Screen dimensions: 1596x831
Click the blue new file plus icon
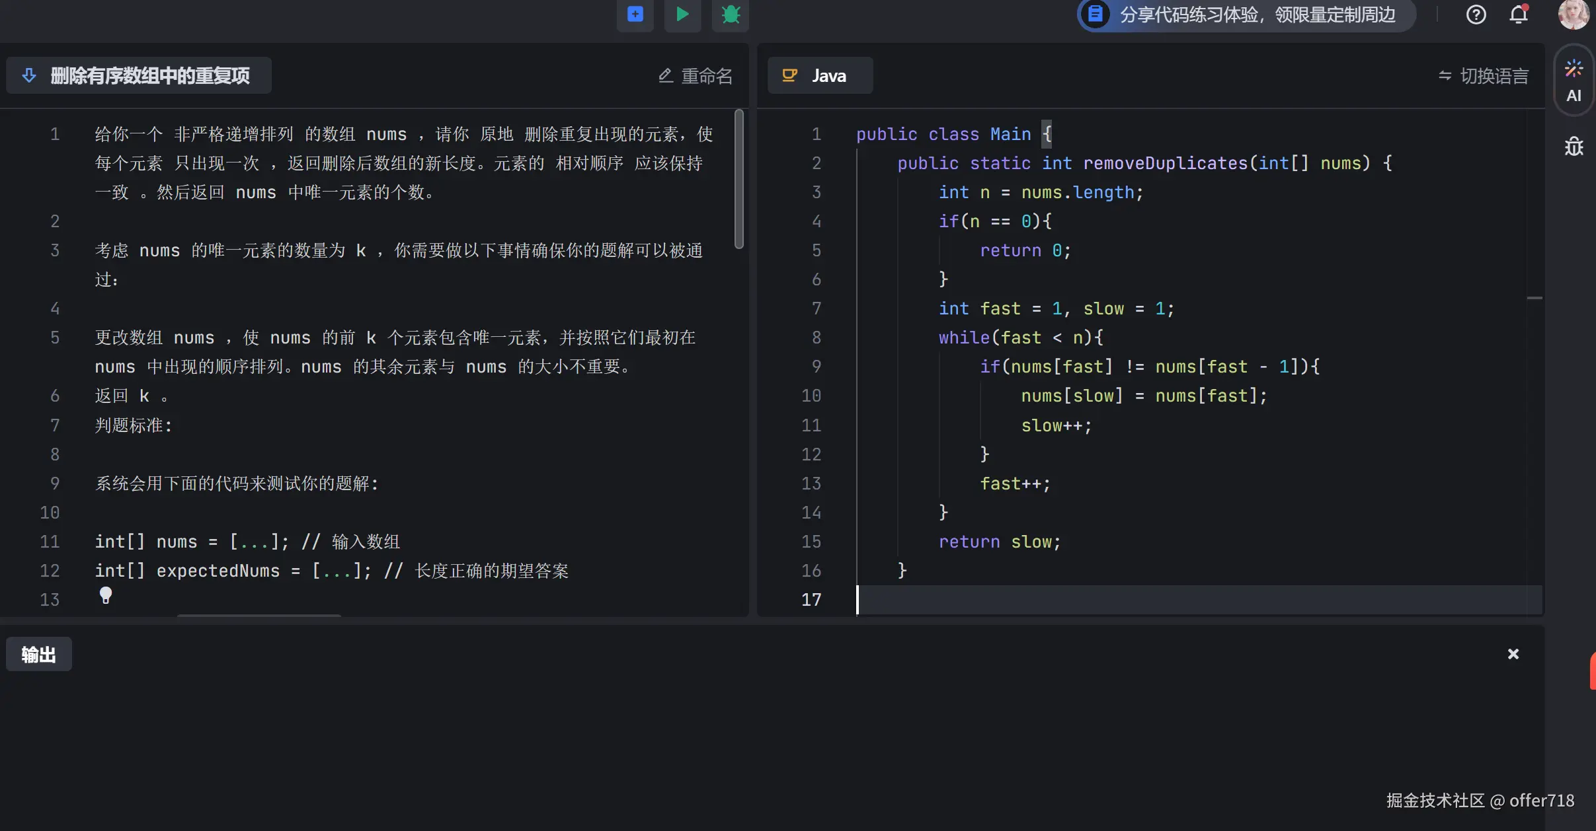(635, 14)
